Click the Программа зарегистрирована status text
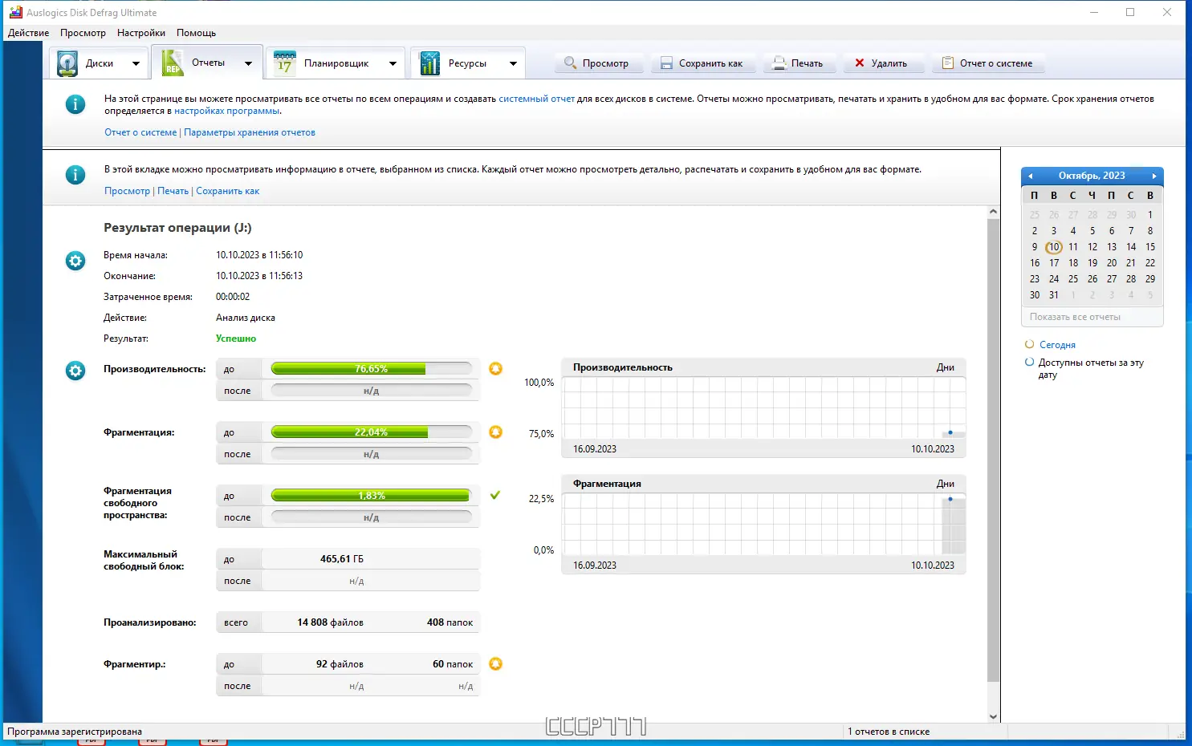1192x746 pixels. [x=75, y=732]
